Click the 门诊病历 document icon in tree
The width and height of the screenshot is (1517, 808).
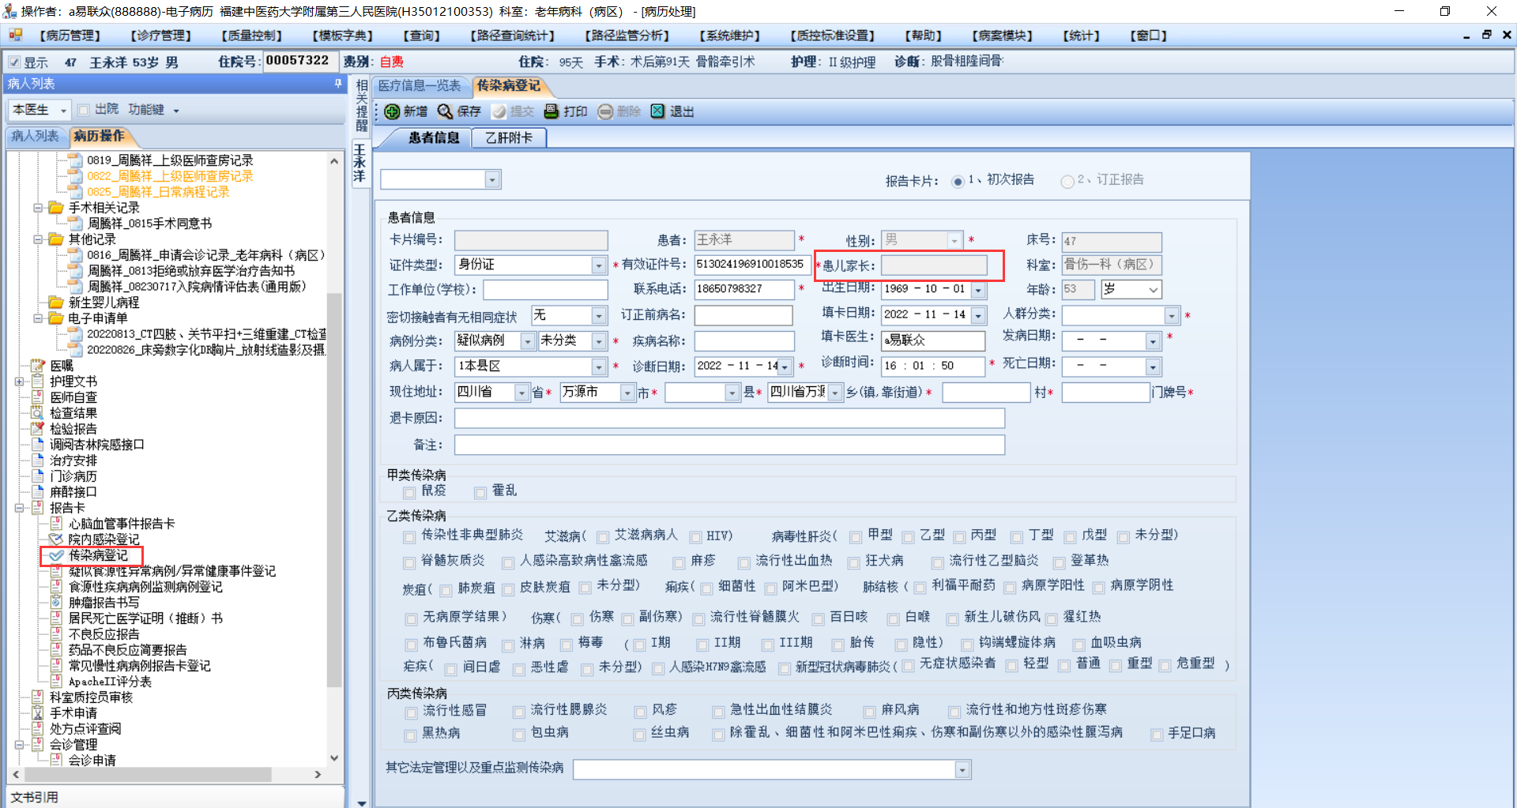coord(38,476)
